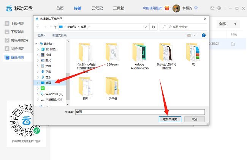247x160 pixels.
Task: Go up one folder level arrow
Action: click(55, 27)
